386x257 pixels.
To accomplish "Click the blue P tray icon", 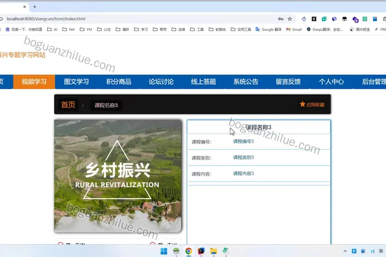I will pyautogui.click(x=354, y=251).
